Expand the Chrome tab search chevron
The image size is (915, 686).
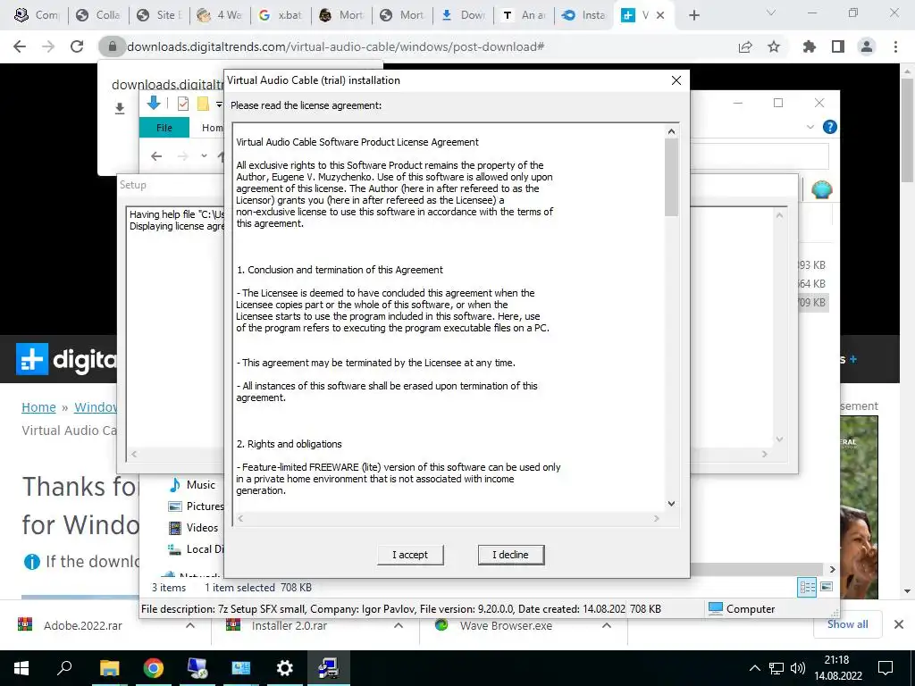pyautogui.click(x=771, y=13)
